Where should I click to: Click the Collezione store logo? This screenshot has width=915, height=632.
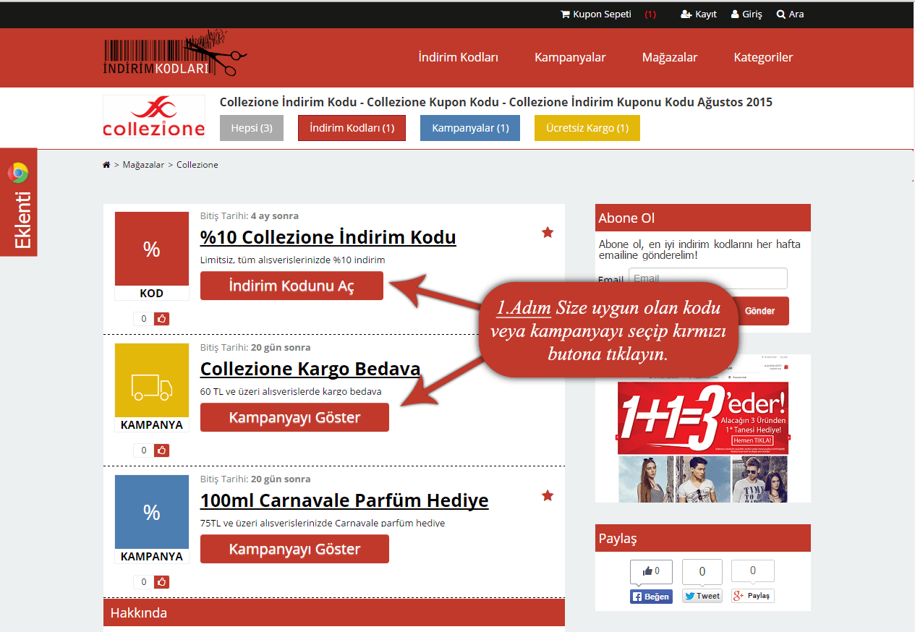click(154, 117)
